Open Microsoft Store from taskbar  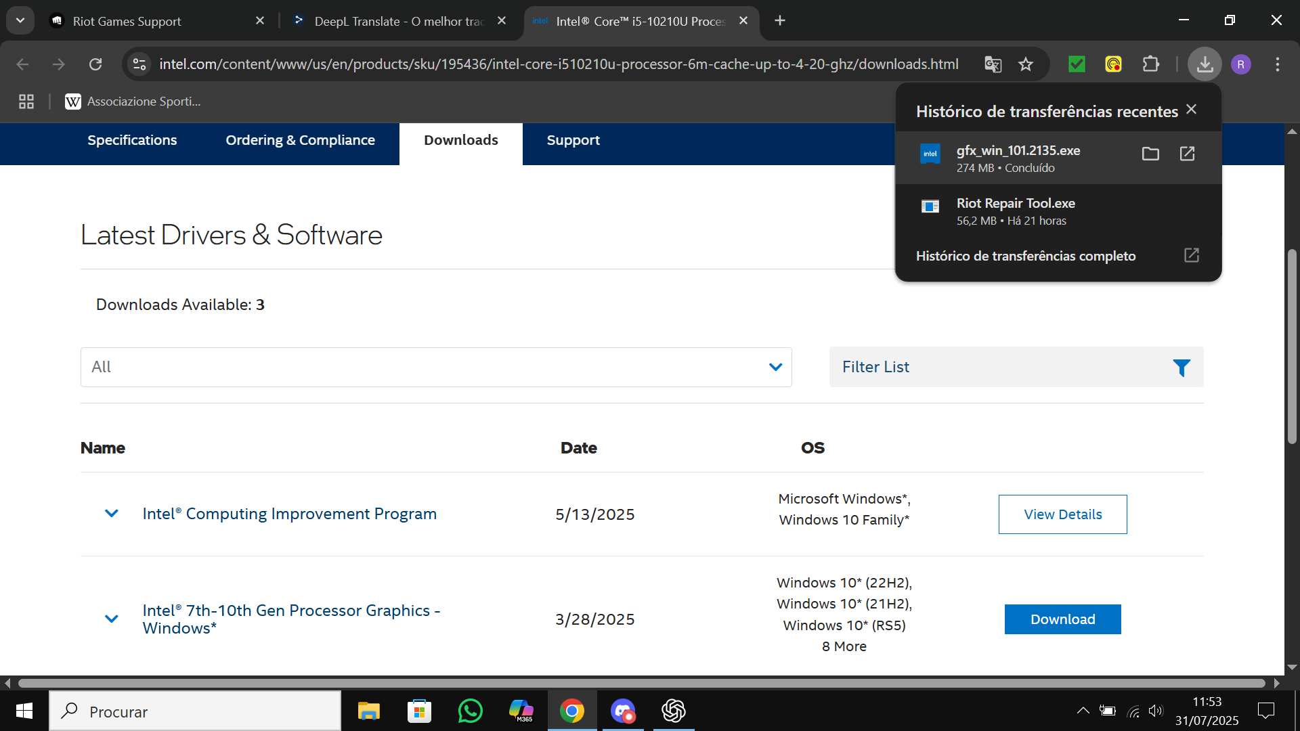(x=420, y=711)
